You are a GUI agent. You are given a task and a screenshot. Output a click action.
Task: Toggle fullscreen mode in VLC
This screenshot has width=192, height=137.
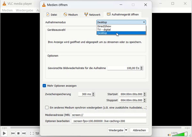(x=32, y=133)
